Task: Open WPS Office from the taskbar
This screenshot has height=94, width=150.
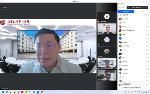Action: tap(42, 92)
